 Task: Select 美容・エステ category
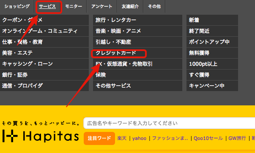coord(44,53)
